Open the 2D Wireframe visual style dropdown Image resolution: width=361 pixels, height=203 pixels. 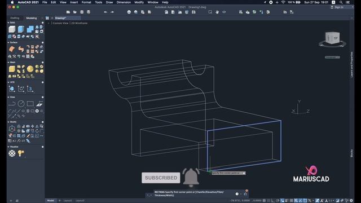(x=79, y=23)
